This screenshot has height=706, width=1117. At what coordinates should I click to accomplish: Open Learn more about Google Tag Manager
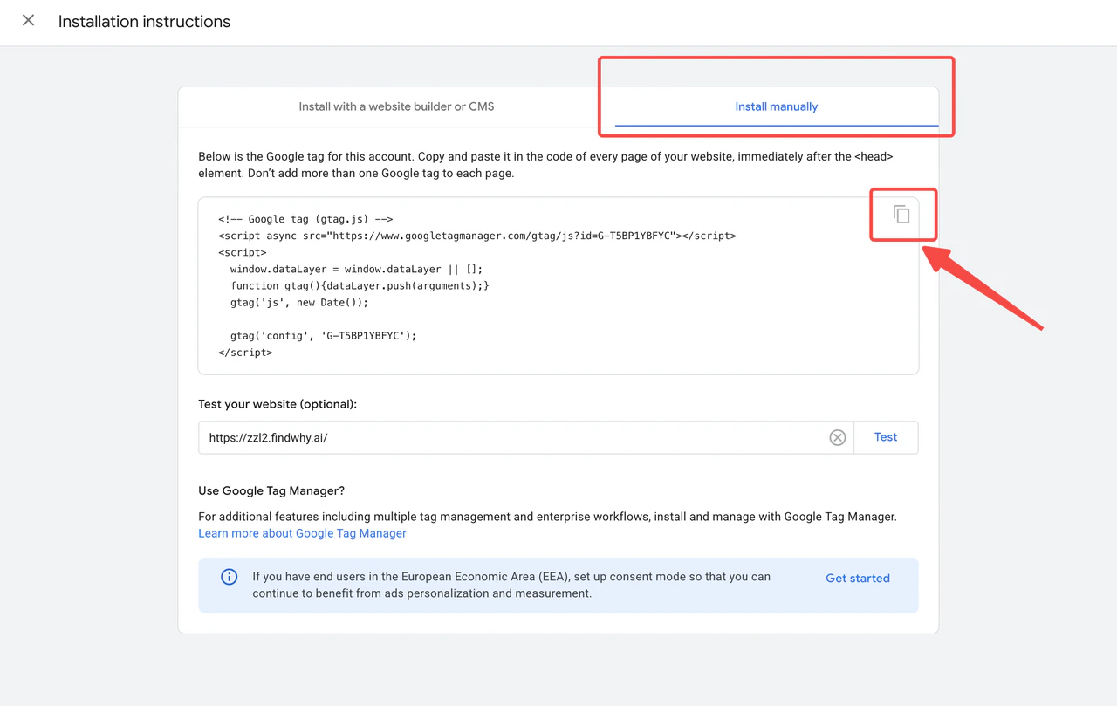point(302,533)
